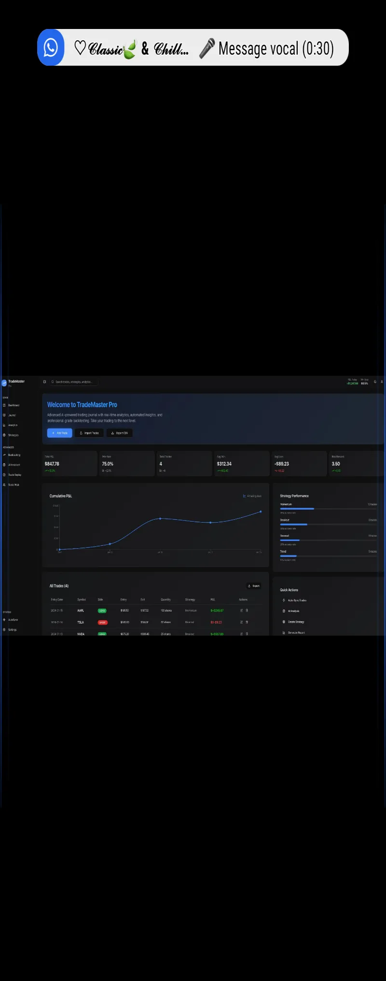This screenshot has width=386, height=981.
Task: Click the Trade Replay icon
Action: pyautogui.click(x=4, y=475)
